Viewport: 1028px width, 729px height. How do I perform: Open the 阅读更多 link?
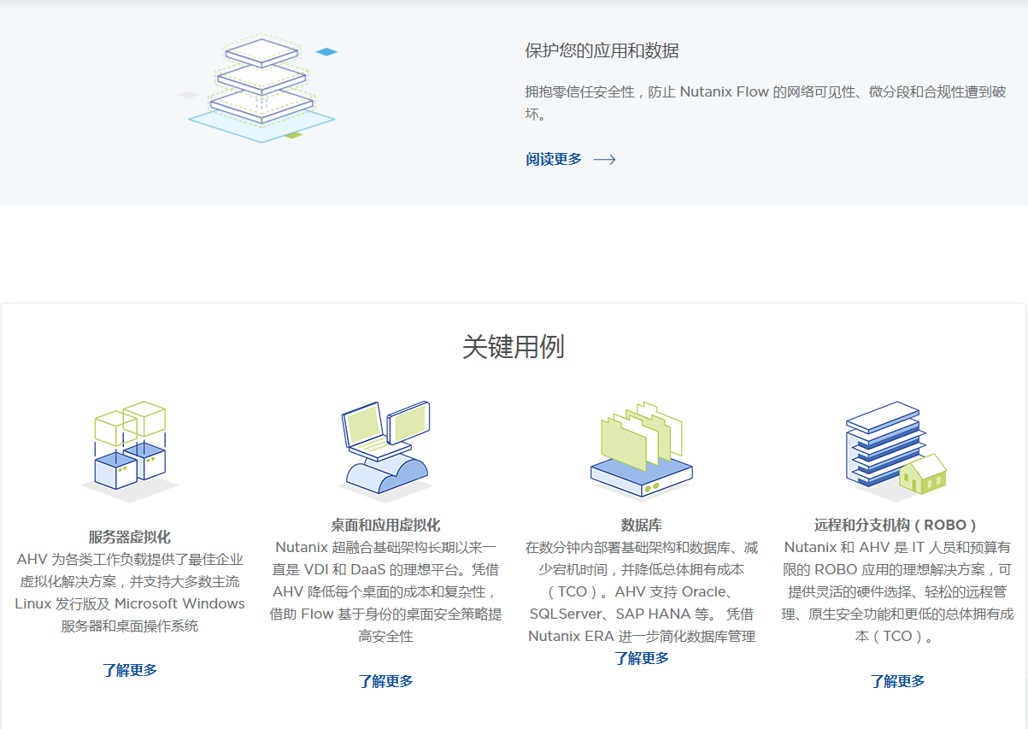click(554, 160)
